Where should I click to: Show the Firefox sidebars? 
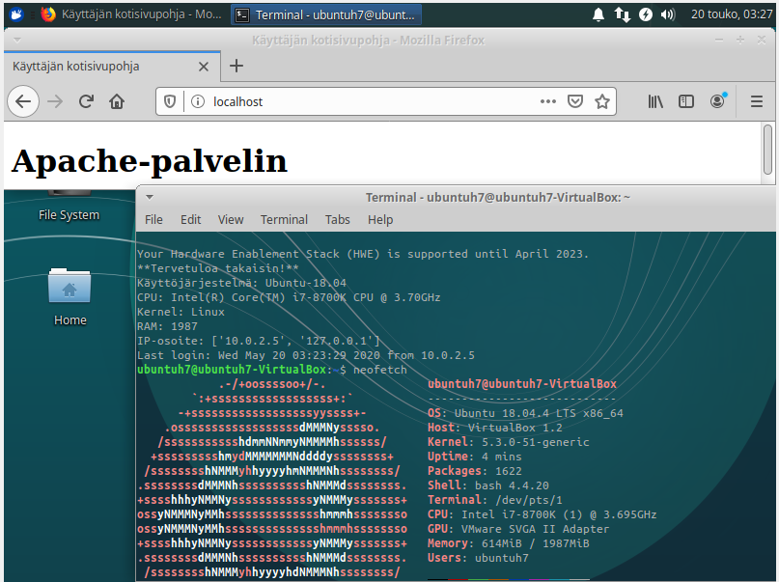coord(686,101)
